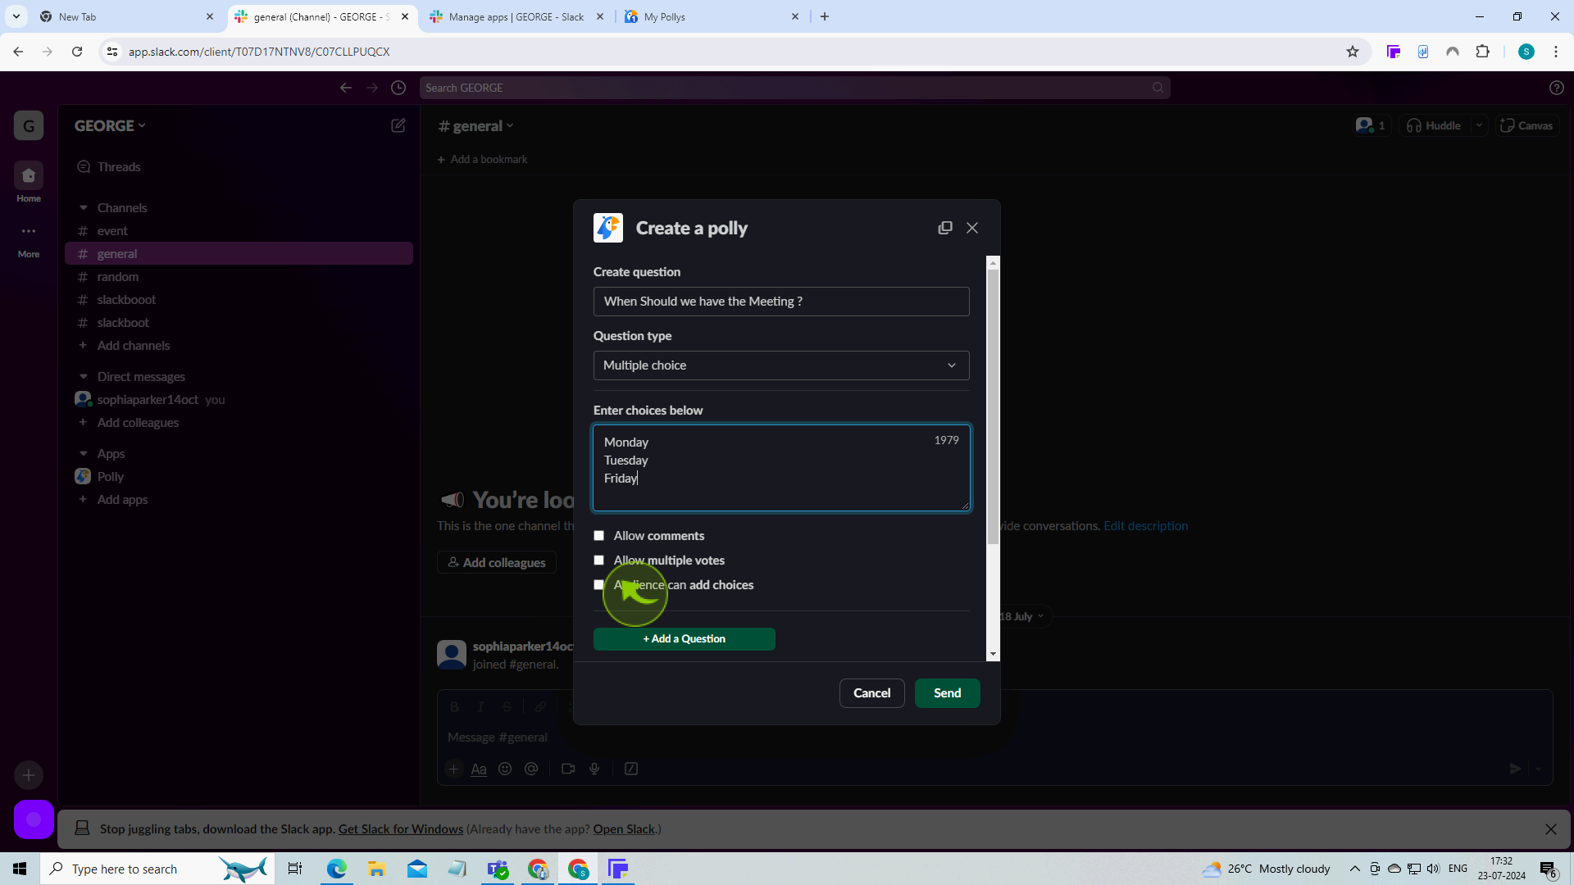Open a new browser tab
Image resolution: width=1574 pixels, height=885 pixels.
pos(825,16)
